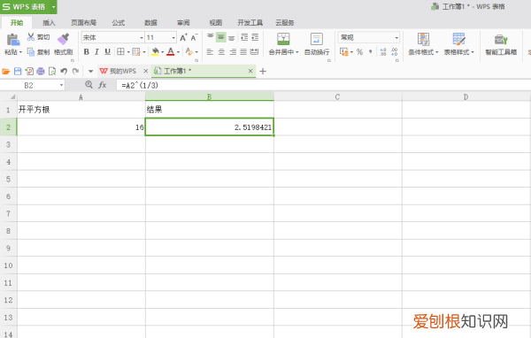Open file using the orange folder icon
This screenshot has height=338, width=531.
6,71
